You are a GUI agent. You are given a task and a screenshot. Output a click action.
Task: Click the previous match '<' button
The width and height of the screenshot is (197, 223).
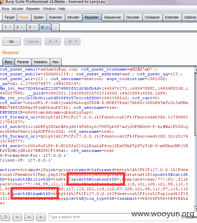pyautogui.click(x=17, y=217)
